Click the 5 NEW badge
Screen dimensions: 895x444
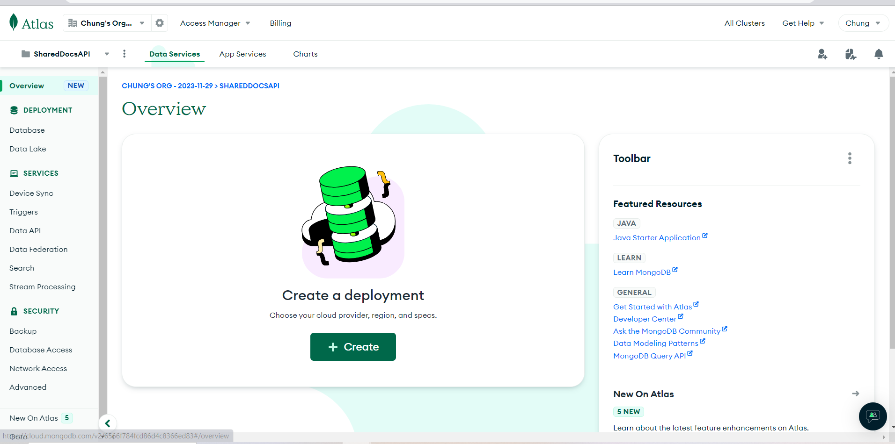(x=628, y=411)
